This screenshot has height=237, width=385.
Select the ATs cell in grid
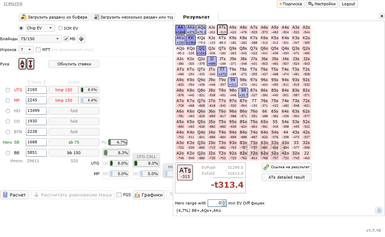pyautogui.click(x=222, y=30)
